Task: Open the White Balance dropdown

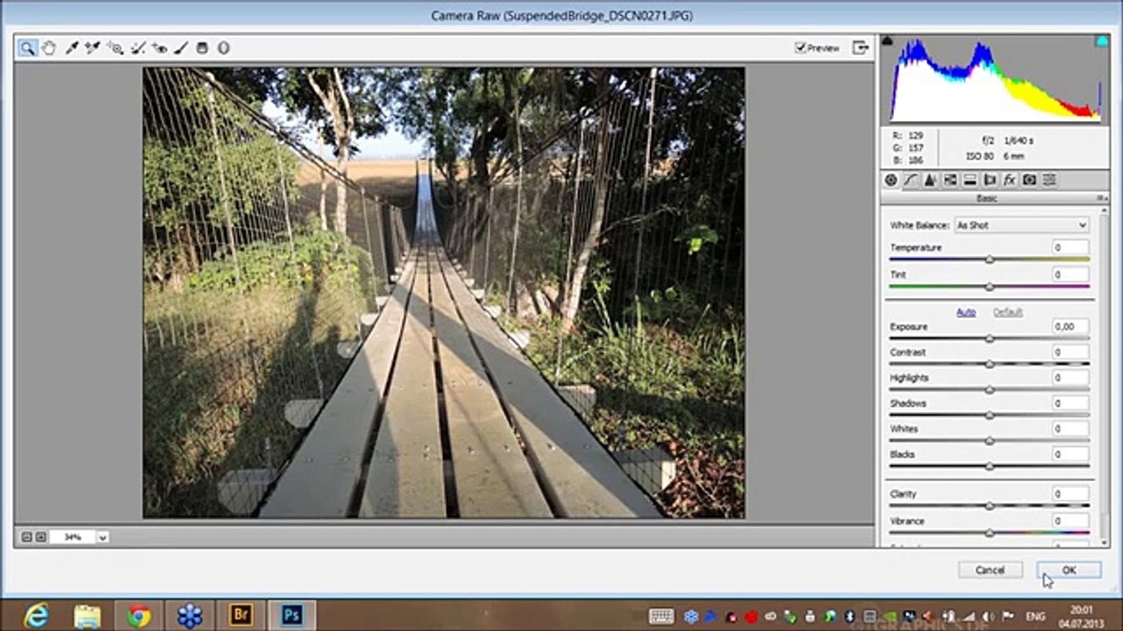Action: (1021, 225)
